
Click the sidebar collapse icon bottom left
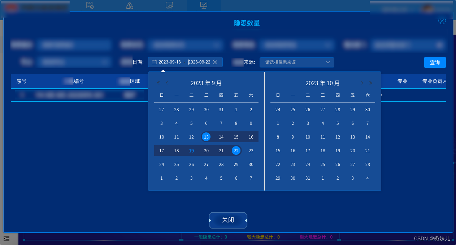click(x=6, y=239)
